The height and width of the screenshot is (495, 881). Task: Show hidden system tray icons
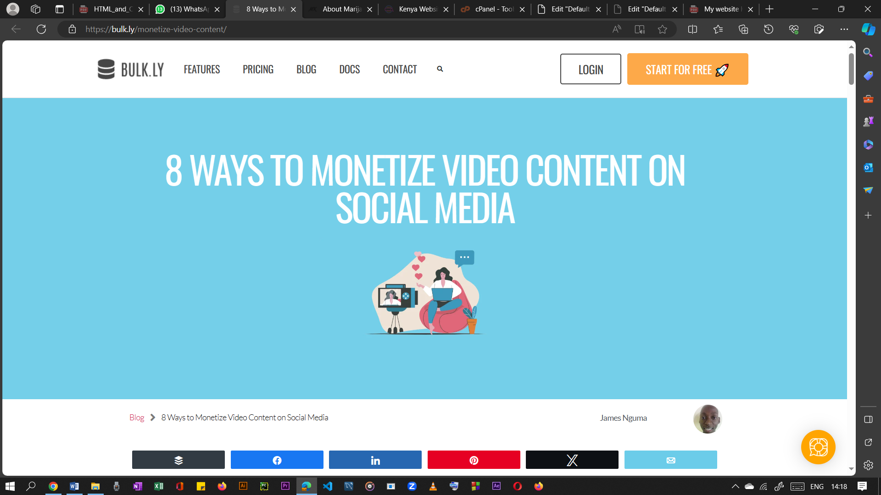pos(735,486)
